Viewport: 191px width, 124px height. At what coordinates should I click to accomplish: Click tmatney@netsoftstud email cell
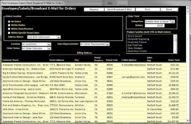(x=134, y=97)
